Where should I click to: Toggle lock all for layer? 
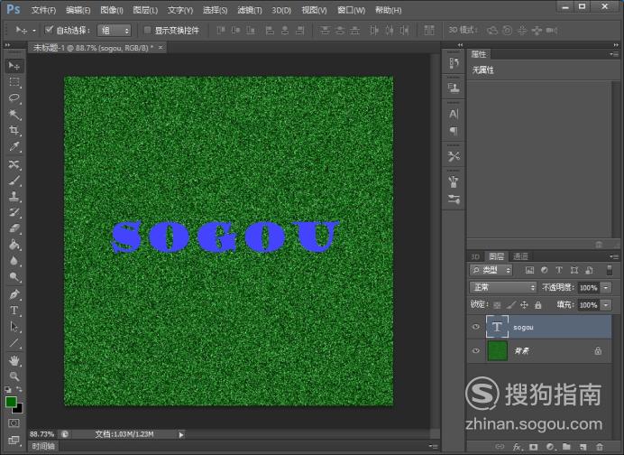point(538,305)
